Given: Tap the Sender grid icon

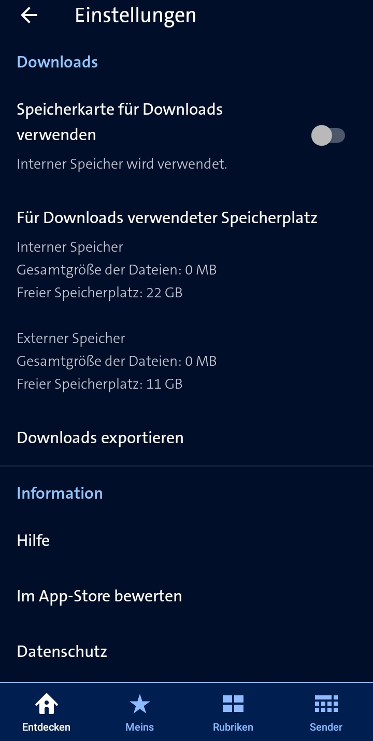Looking at the screenshot, I should pyautogui.click(x=326, y=704).
